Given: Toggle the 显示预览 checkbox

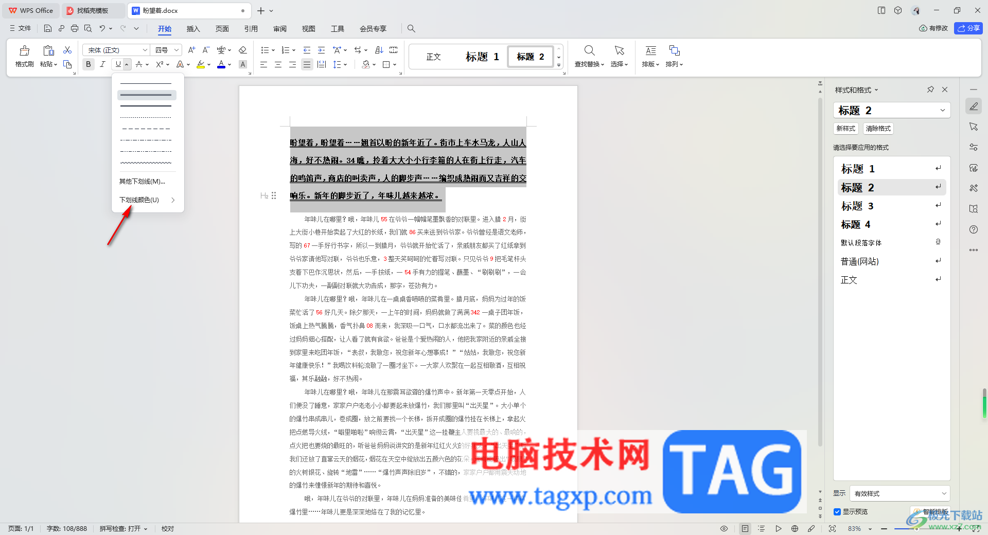Looking at the screenshot, I should tap(837, 512).
